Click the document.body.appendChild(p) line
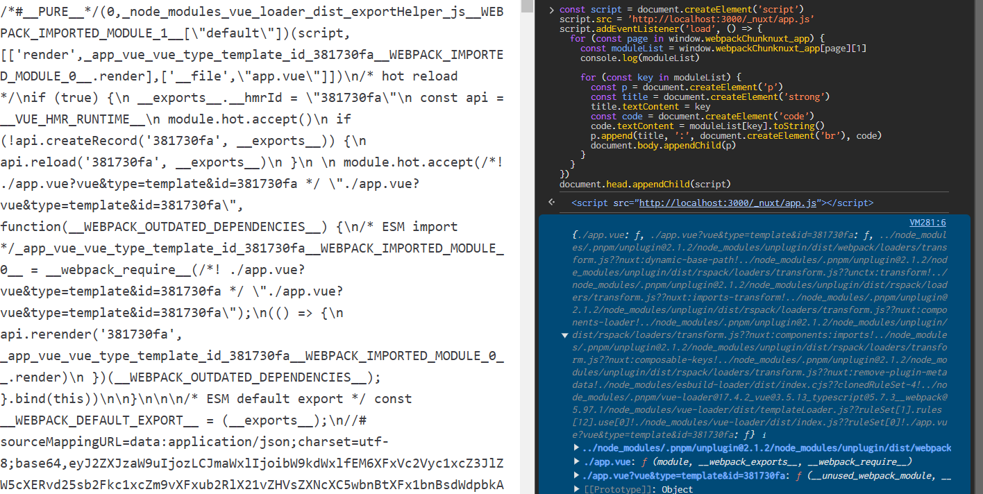The height and width of the screenshot is (494, 983). click(663, 146)
